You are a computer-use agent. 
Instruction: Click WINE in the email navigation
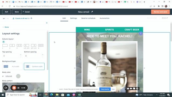click(87, 30)
